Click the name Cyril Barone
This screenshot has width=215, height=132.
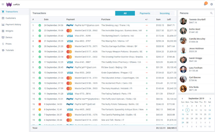pyautogui.click(x=195, y=77)
